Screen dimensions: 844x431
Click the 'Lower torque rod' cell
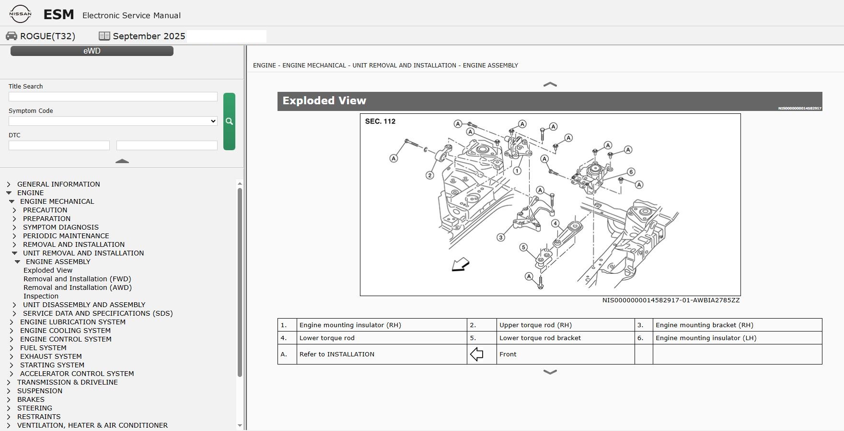[382, 338]
